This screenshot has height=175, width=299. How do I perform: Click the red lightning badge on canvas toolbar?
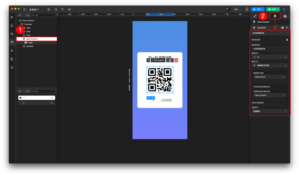point(176,60)
